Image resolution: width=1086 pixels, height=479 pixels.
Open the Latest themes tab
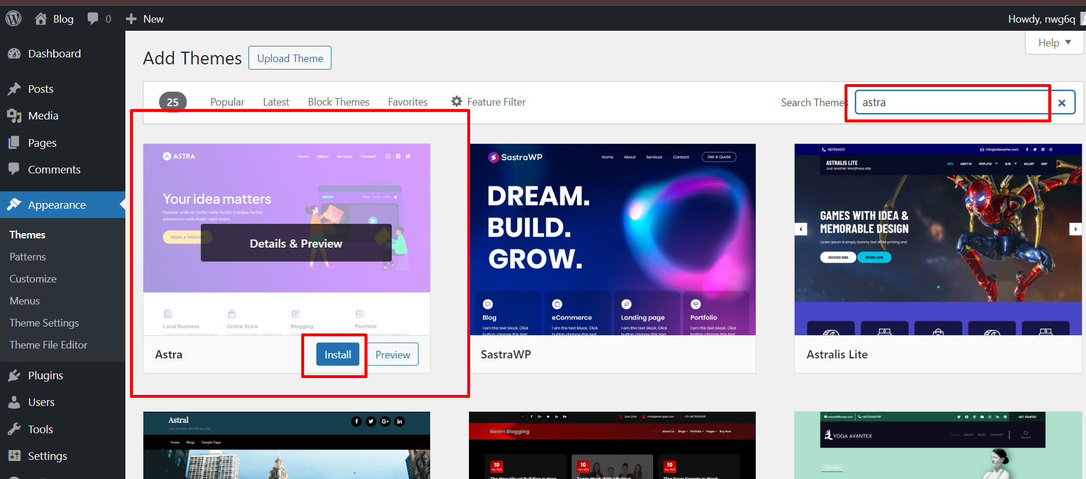point(276,102)
